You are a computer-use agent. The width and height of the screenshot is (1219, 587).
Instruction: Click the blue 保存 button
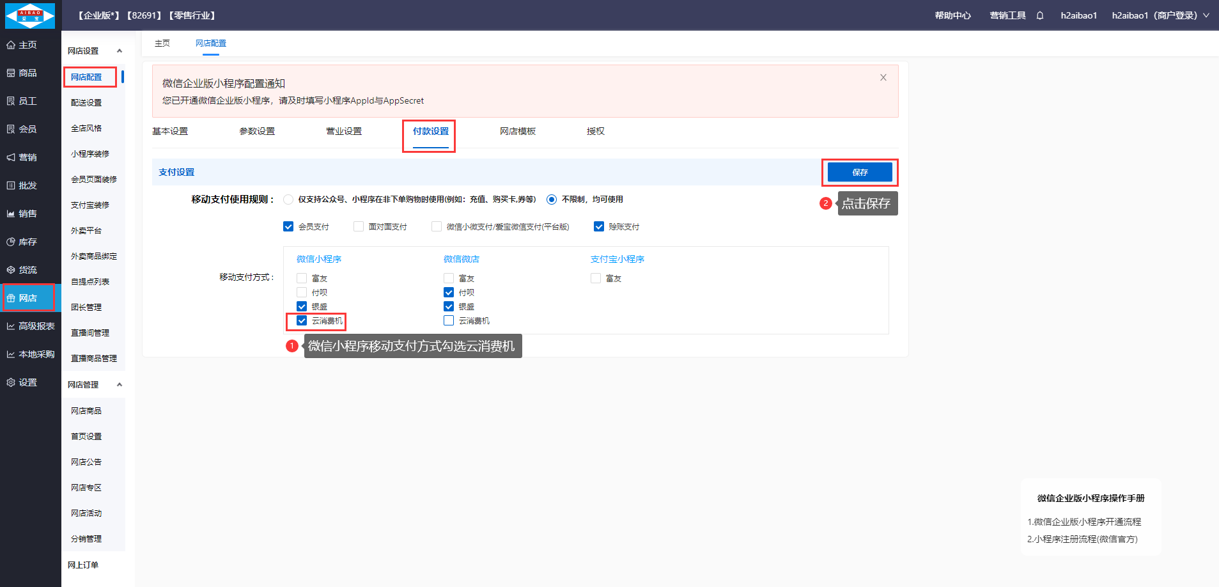pyautogui.click(x=859, y=172)
